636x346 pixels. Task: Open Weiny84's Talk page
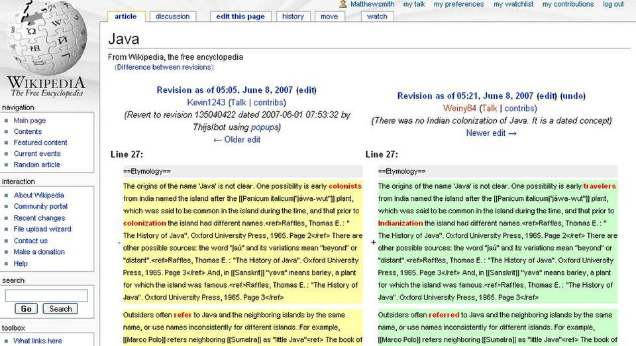pos(489,108)
